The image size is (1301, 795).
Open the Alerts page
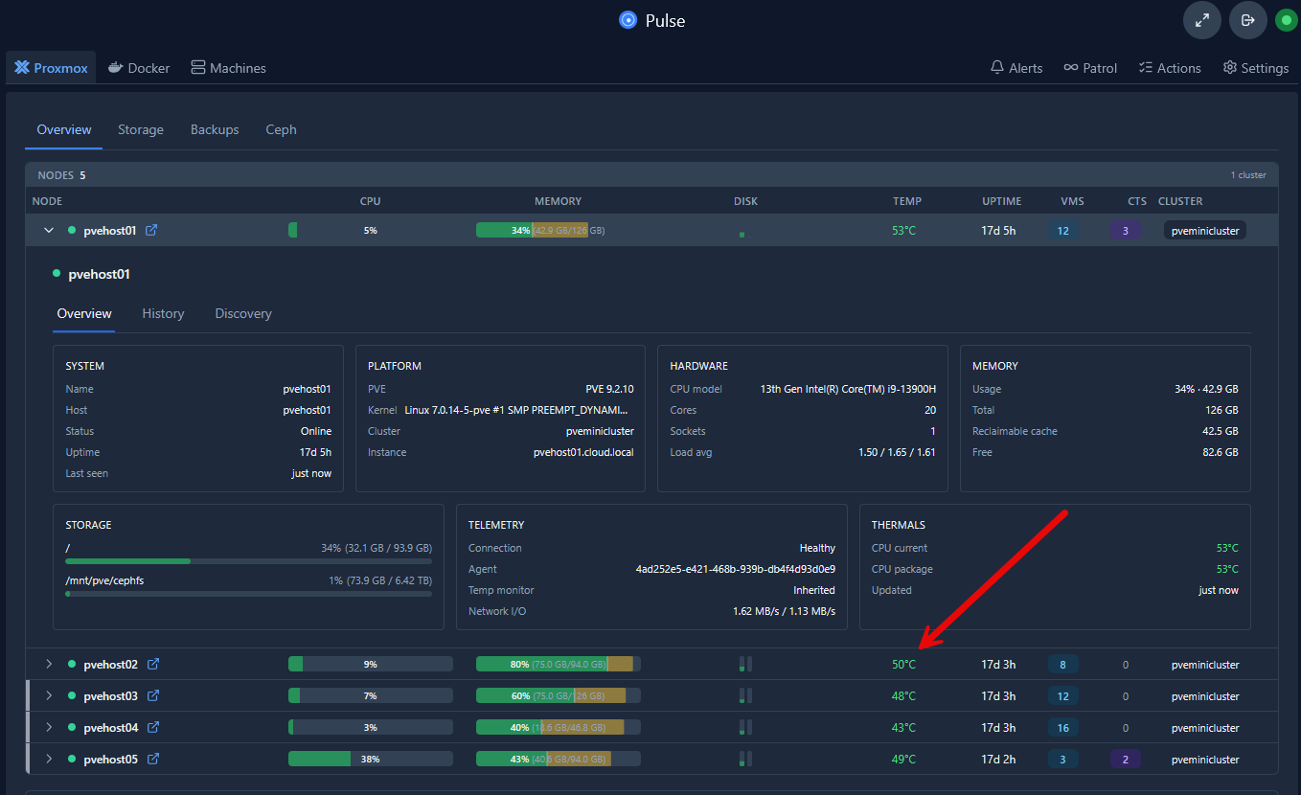click(x=1016, y=68)
